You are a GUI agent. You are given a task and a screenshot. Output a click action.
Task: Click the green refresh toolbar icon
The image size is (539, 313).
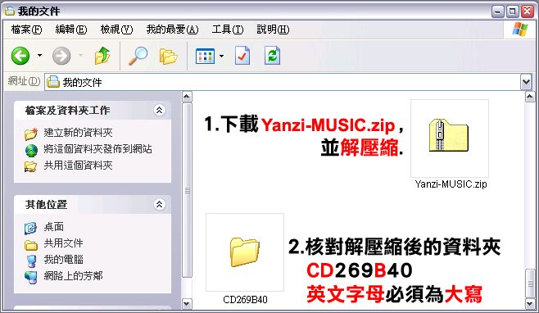pos(272,56)
